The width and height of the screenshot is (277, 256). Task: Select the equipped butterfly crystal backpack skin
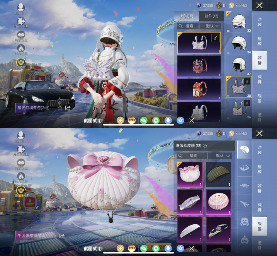[x=199, y=43]
